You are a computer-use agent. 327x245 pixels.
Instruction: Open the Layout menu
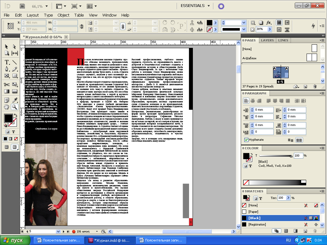click(x=33, y=15)
